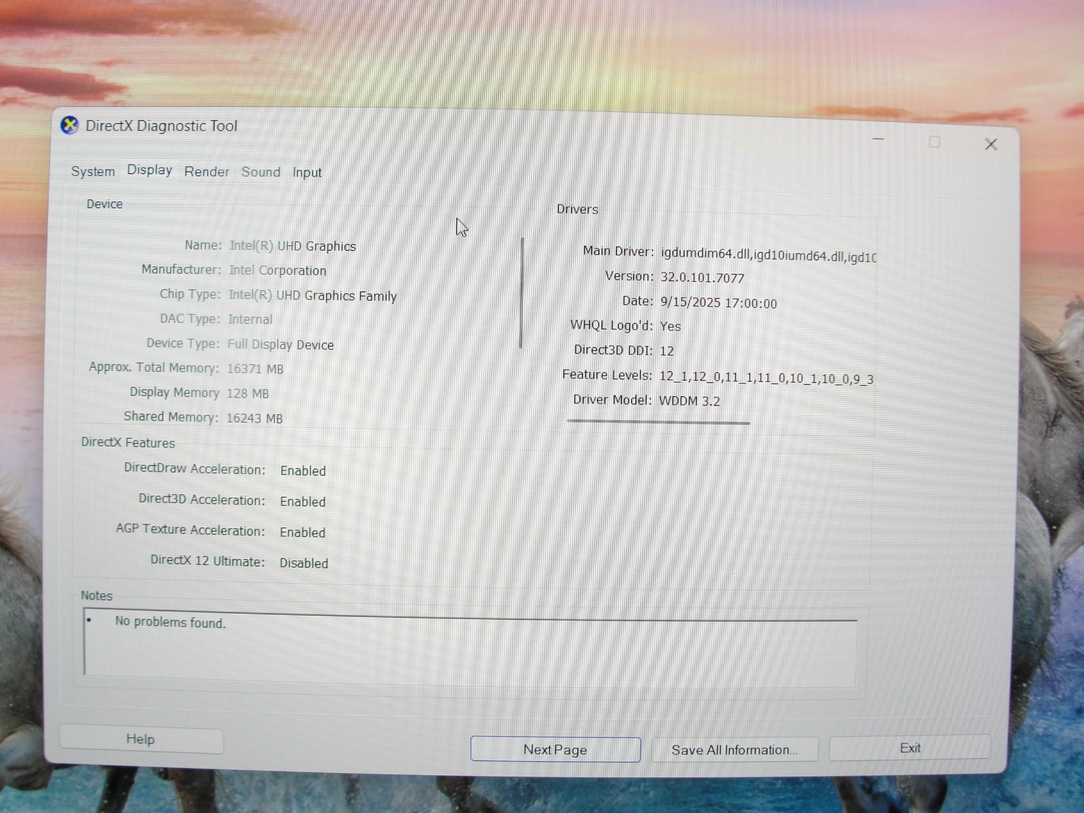
Task: Click the Feature Levels value list
Action: click(x=766, y=378)
